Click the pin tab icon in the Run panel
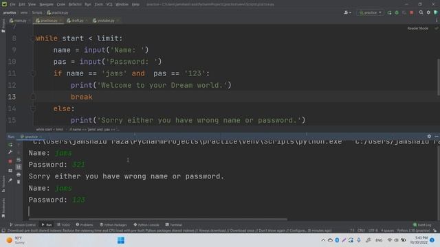Viewport: 440px width, 247px height. click(10, 180)
